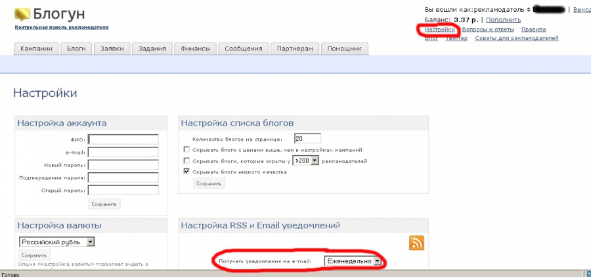Click the role switcher arrows next to рекламодатель

coord(527,10)
